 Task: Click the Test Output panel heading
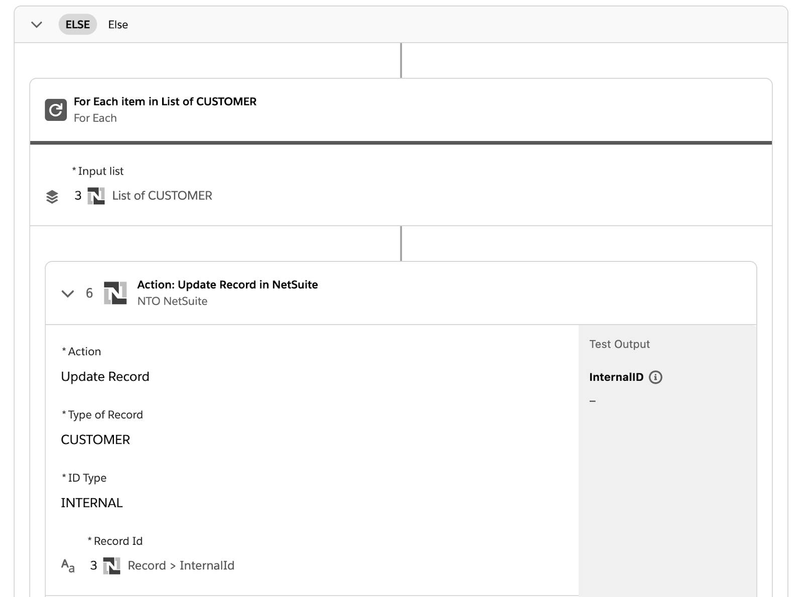pos(619,344)
